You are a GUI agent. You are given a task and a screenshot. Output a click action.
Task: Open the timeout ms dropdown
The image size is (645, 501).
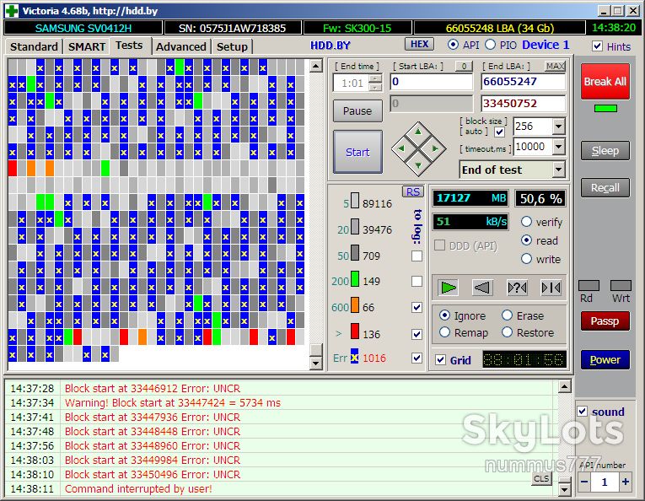559,147
